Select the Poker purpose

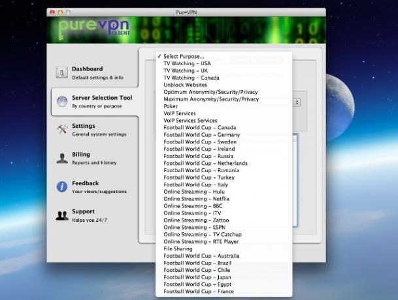[224, 106]
